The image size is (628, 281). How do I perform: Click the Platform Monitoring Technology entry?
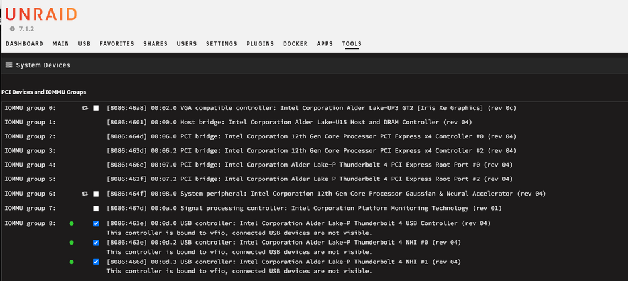pyautogui.click(x=304, y=209)
